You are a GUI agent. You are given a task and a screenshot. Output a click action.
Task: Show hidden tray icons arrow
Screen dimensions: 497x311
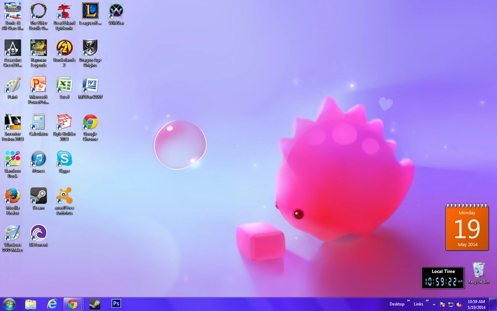tap(434, 305)
